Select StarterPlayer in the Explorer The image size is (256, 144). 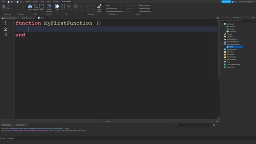231,57
